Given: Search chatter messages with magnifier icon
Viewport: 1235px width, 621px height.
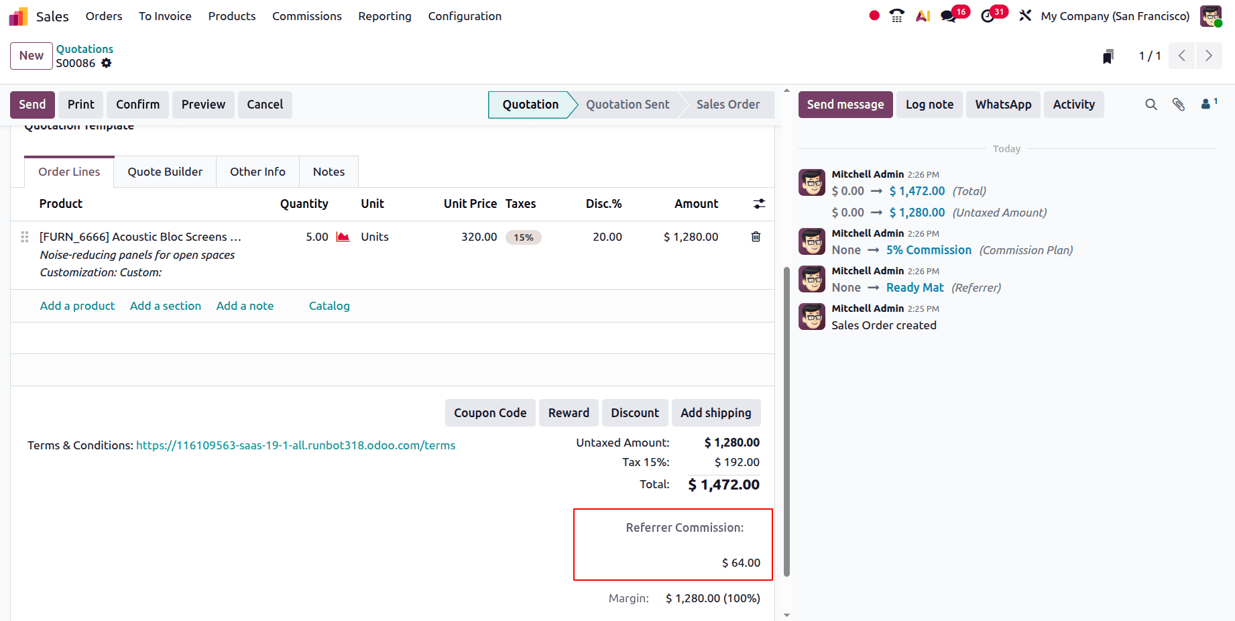Looking at the screenshot, I should pyautogui.click(x=1151, y=105).
